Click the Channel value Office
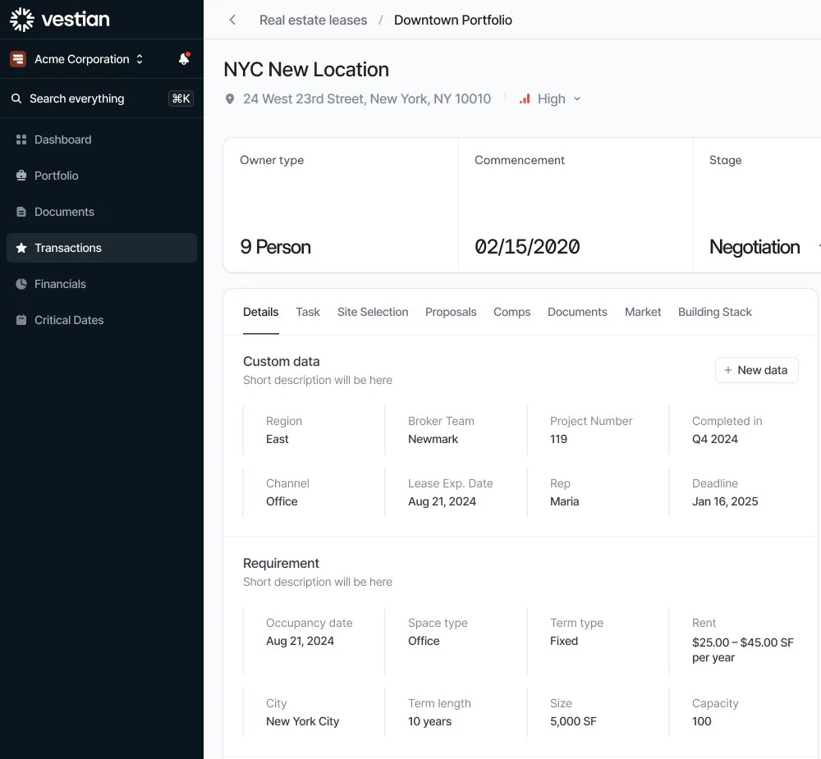 (x=282, y=501)
